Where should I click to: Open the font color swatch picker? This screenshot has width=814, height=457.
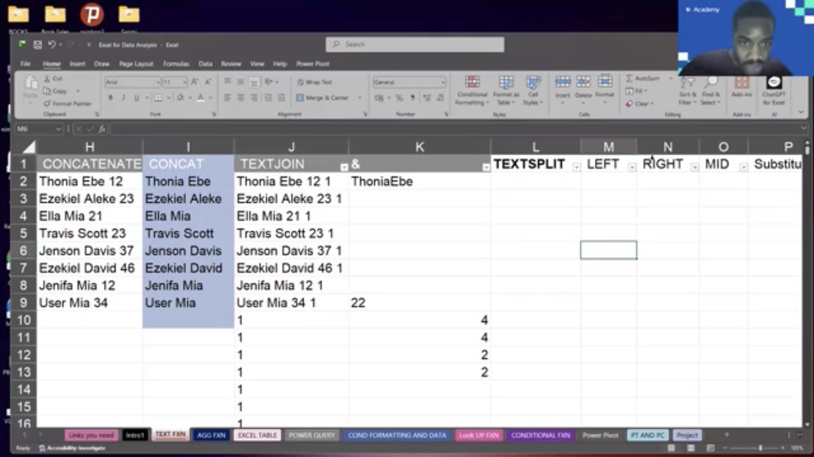[201, 97]
